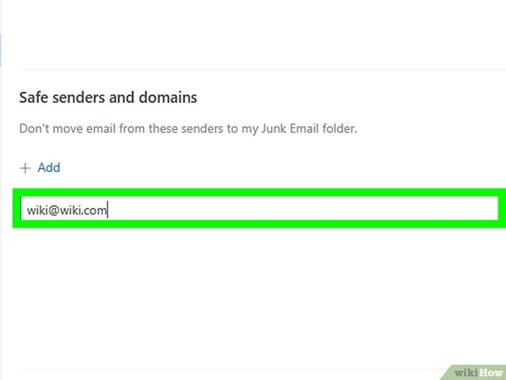Click the 'How' part of the wikiHow badge

(x=490, y=373)
